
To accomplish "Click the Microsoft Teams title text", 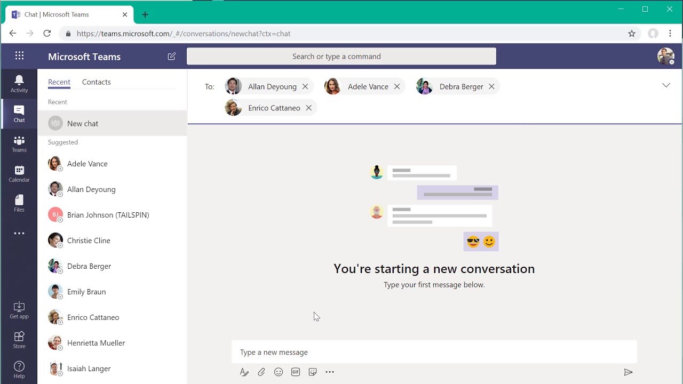I will [x=84, y=57].
